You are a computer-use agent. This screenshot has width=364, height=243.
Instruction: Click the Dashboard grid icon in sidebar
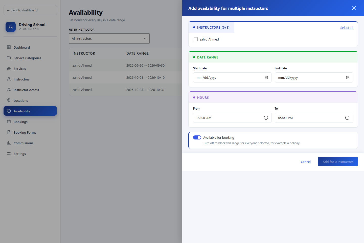9,47
